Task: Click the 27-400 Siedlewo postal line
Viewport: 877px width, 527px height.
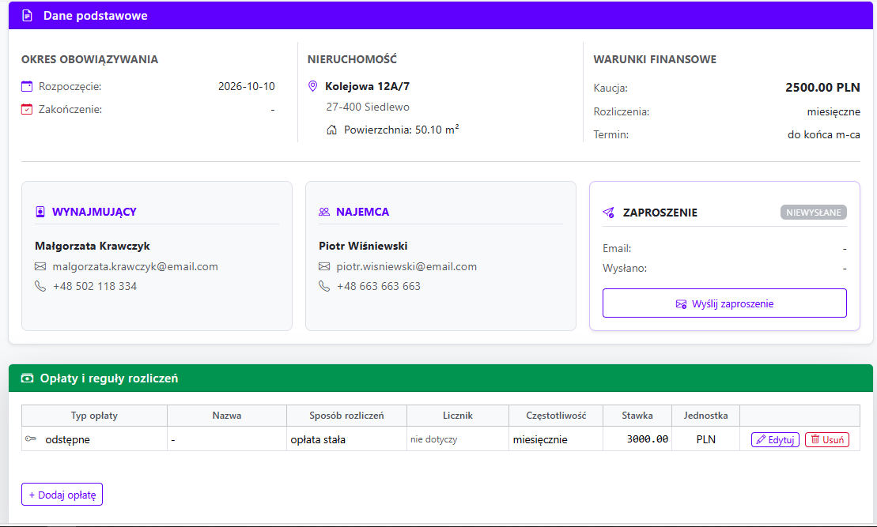Action: click(368, 107)
